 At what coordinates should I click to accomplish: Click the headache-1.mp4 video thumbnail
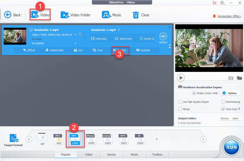15,36
